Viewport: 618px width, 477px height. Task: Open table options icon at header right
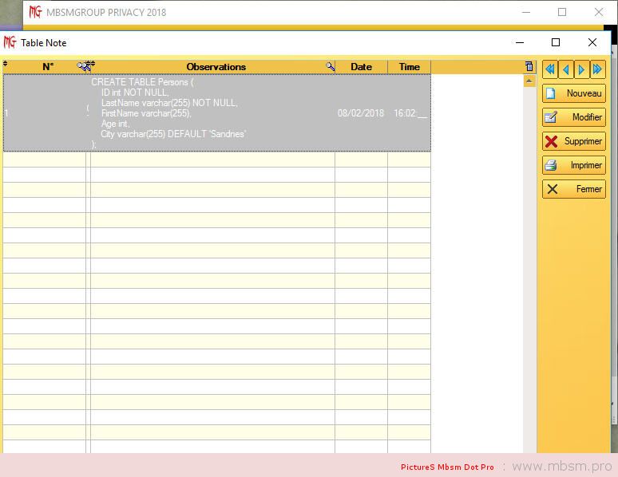(x=529, y=67)
